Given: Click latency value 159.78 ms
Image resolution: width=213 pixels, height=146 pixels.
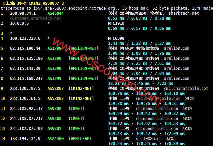Looking at the screenshot, I should click(x=118, y=104).
